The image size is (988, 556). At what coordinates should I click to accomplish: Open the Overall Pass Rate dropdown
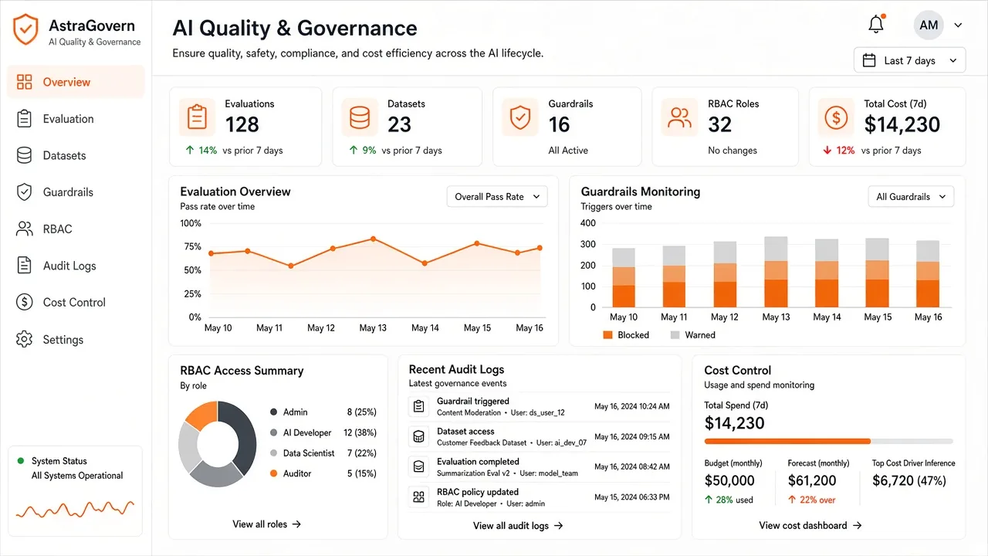click(497, 197)
